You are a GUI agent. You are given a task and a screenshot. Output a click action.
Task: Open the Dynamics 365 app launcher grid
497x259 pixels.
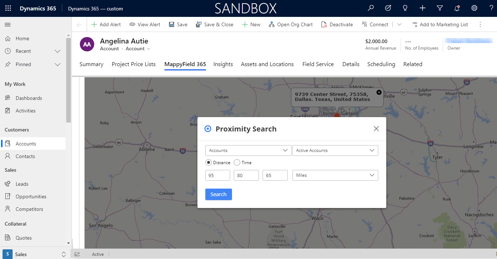pyautogui.click(x=8, y=8)
